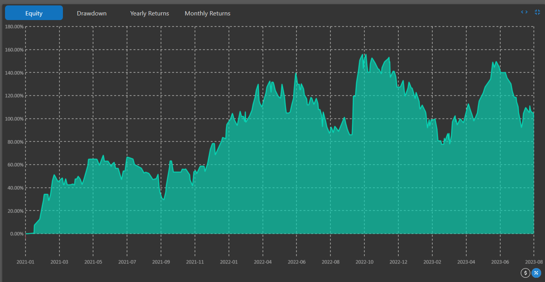Select the percent display toggle
The width and height of the screenshot is (545, 282).
(536, 273)
